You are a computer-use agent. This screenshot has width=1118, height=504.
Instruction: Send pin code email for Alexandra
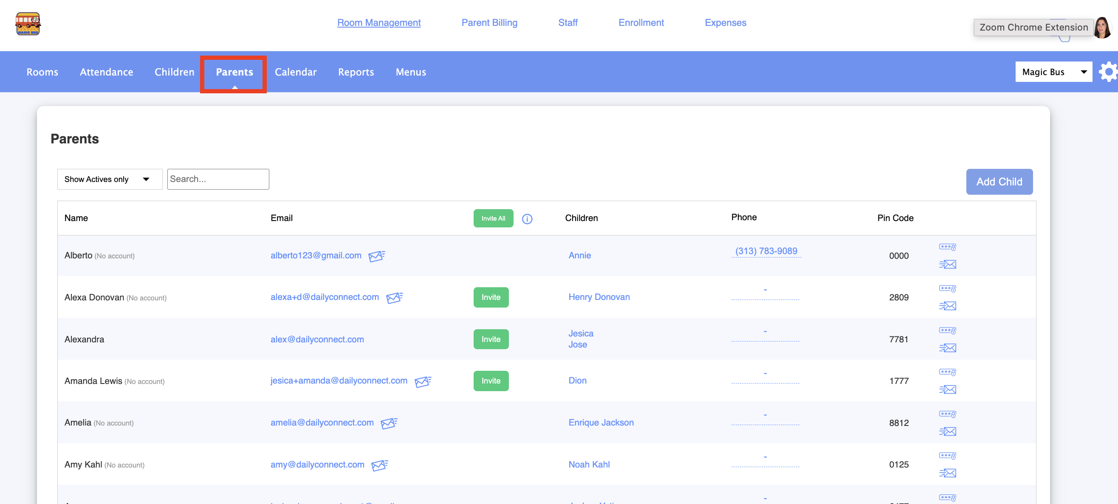point(947,348)
